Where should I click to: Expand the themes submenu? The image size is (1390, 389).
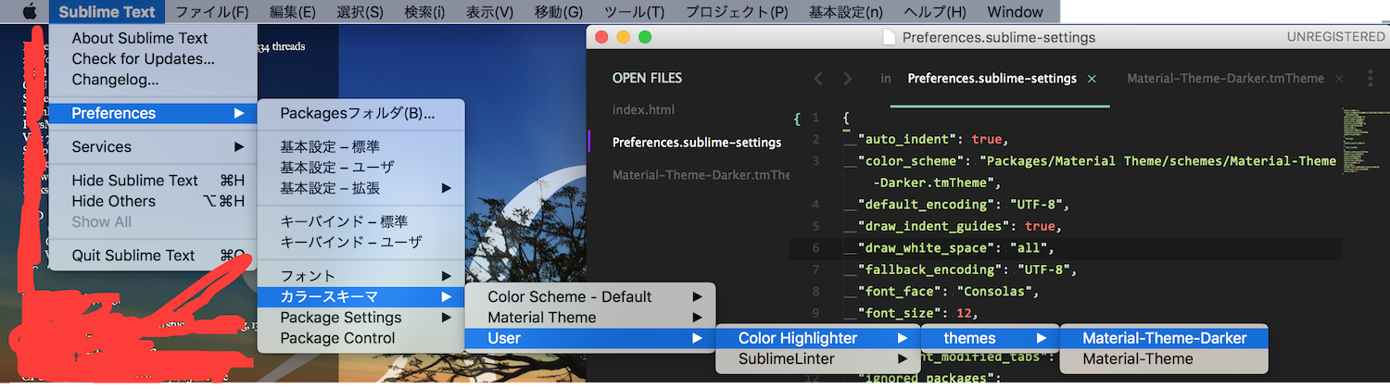tap(991, 338)
